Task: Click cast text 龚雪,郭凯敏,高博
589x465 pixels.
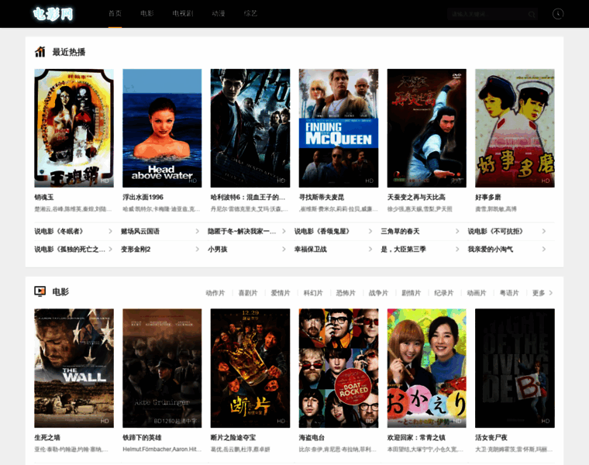Action: pos(496,209)
